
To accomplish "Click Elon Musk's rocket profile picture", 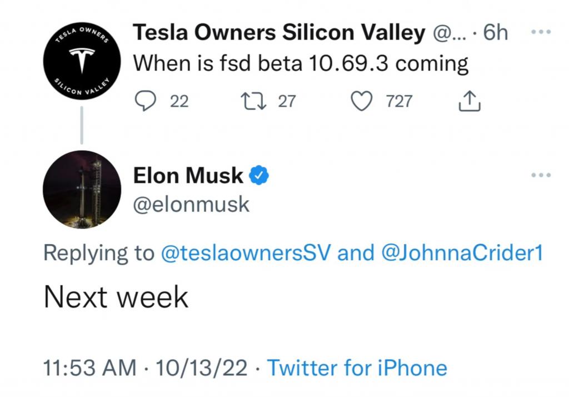I will [82, 189].
